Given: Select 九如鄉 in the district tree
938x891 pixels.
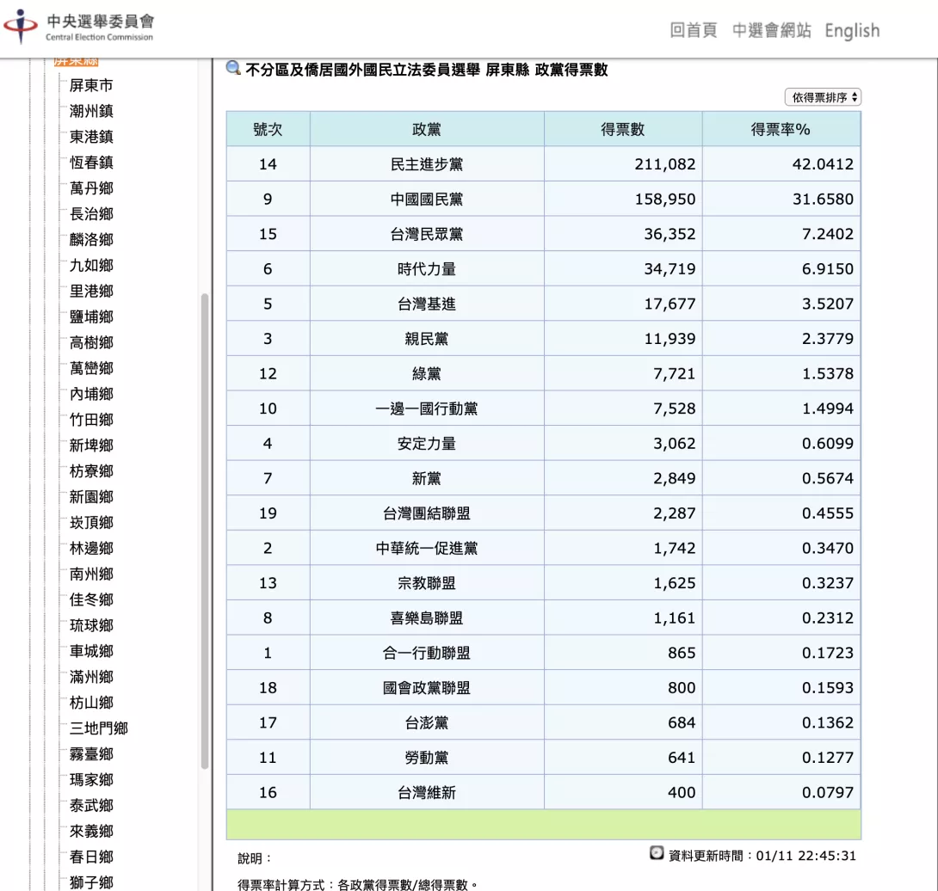Looking at the screenshot, I should (x=91, y=266).
